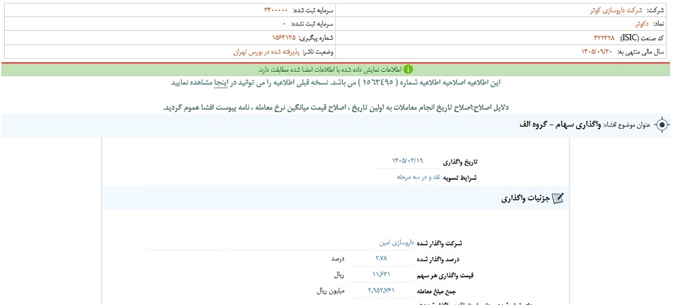The width and height of the screenshot is (673, 305).
Task: Click the label وضعیت ناشر
Action: (318, 52)
